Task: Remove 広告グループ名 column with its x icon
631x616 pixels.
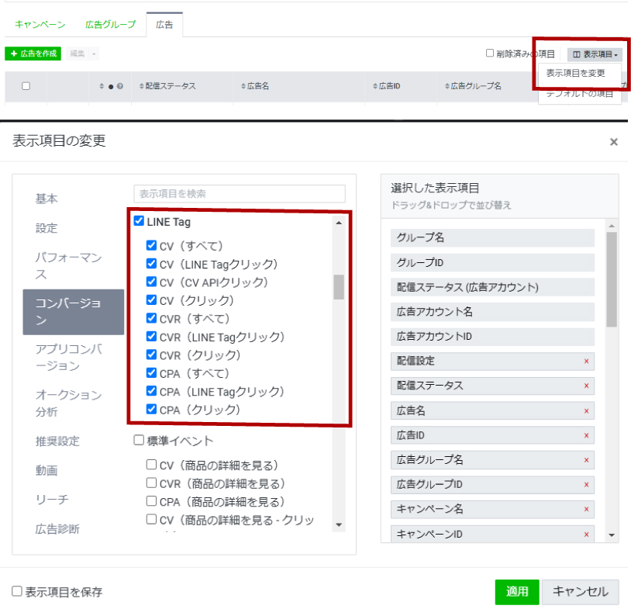Action: click(x=588, y=459)
